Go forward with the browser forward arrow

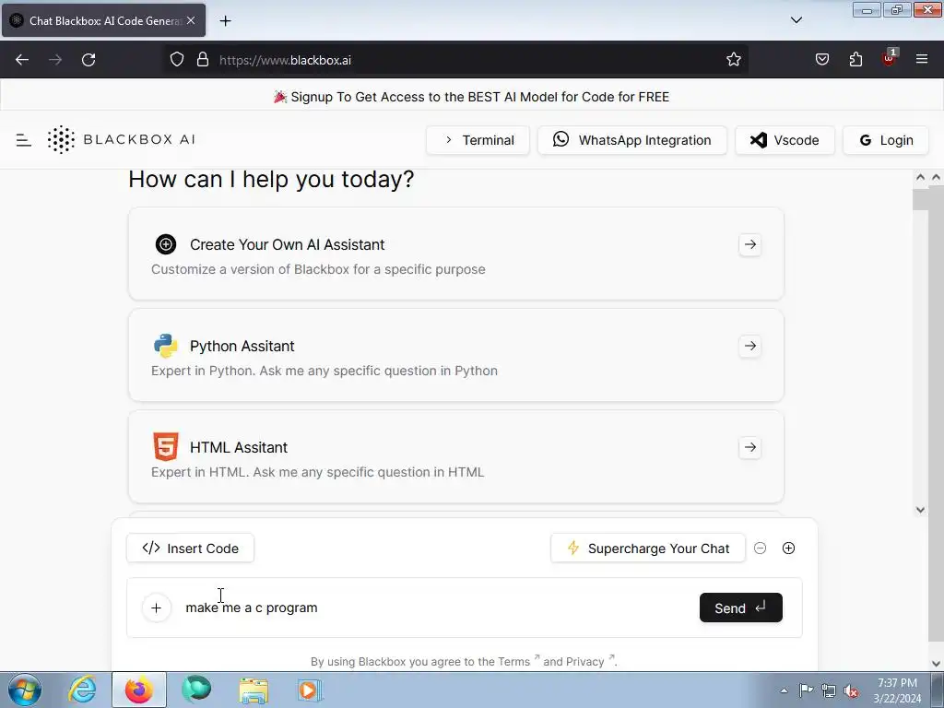tap(55, 60)
